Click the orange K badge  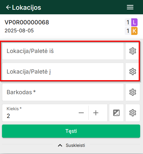[x=134, y=31]
